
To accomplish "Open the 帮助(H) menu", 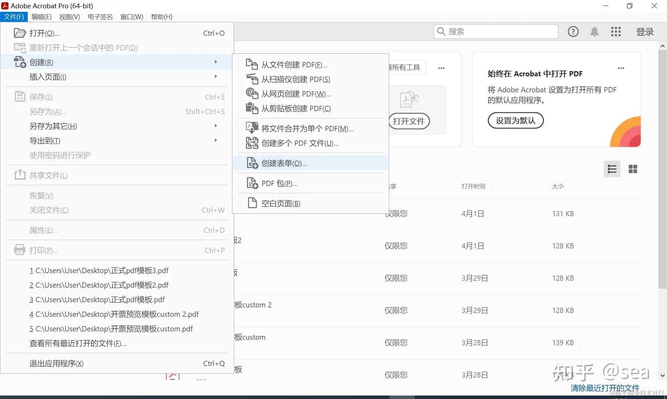I will [x=161, y=17].
